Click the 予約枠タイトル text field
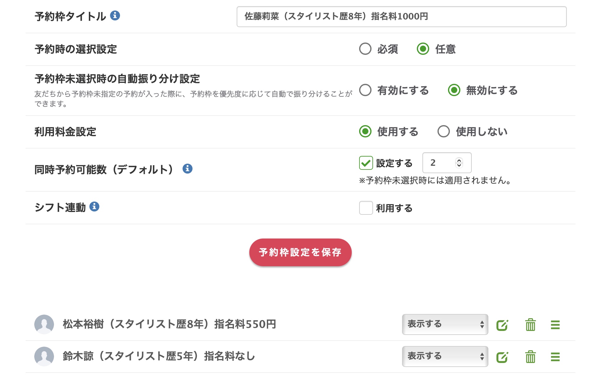This screenshot has height=375, width=614. click(x=401, y=17)
